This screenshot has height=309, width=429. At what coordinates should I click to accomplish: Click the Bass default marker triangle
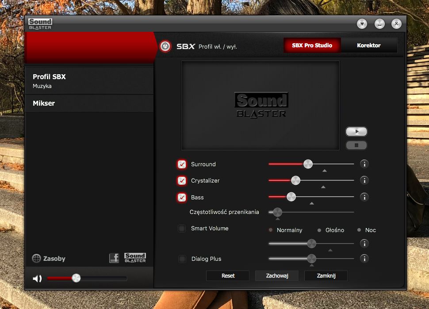(x=312, y=203)
